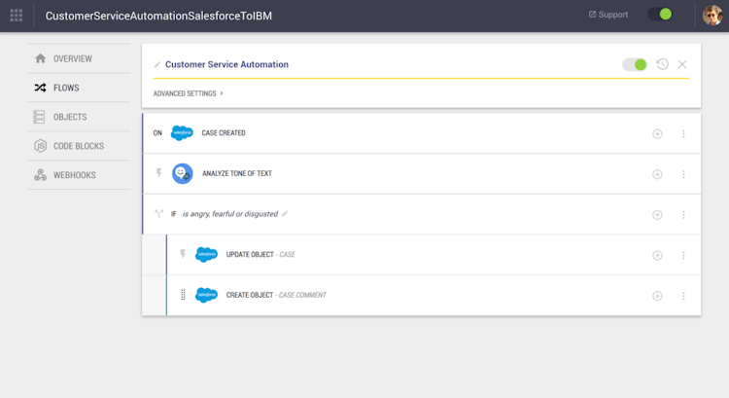Click the Analyze Tone of Text icon
The width and height of the screenshot is (729, 398).
(182, 173)
